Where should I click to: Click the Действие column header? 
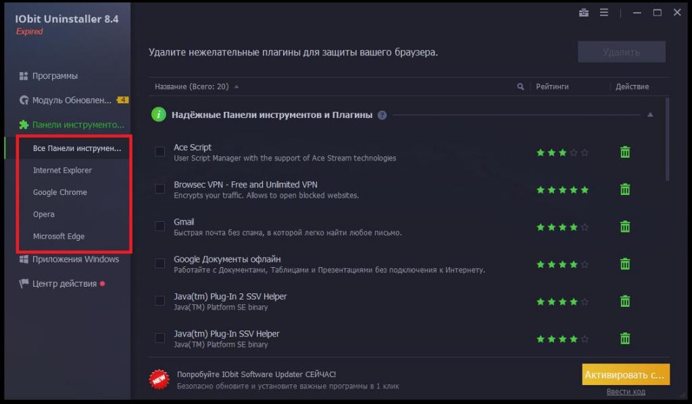click(x=632, y=87)
